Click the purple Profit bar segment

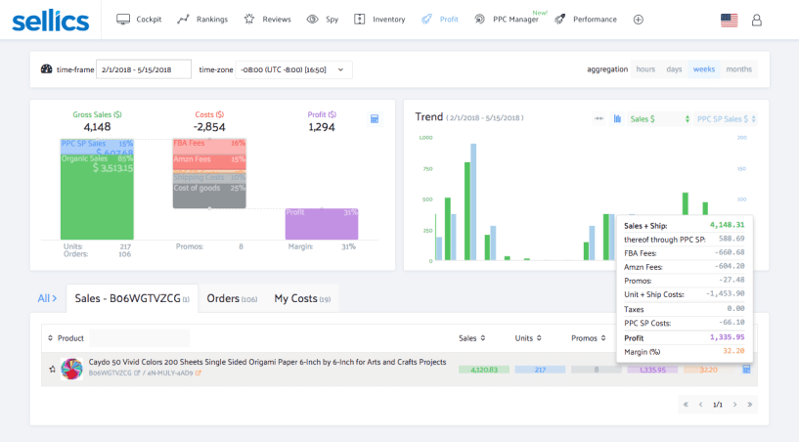click(321, 224)
